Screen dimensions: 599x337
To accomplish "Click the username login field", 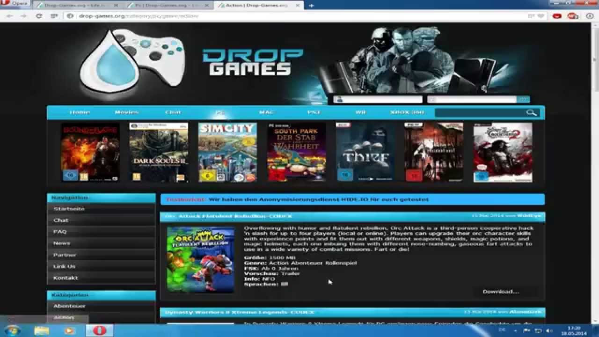I will [378, 99].
